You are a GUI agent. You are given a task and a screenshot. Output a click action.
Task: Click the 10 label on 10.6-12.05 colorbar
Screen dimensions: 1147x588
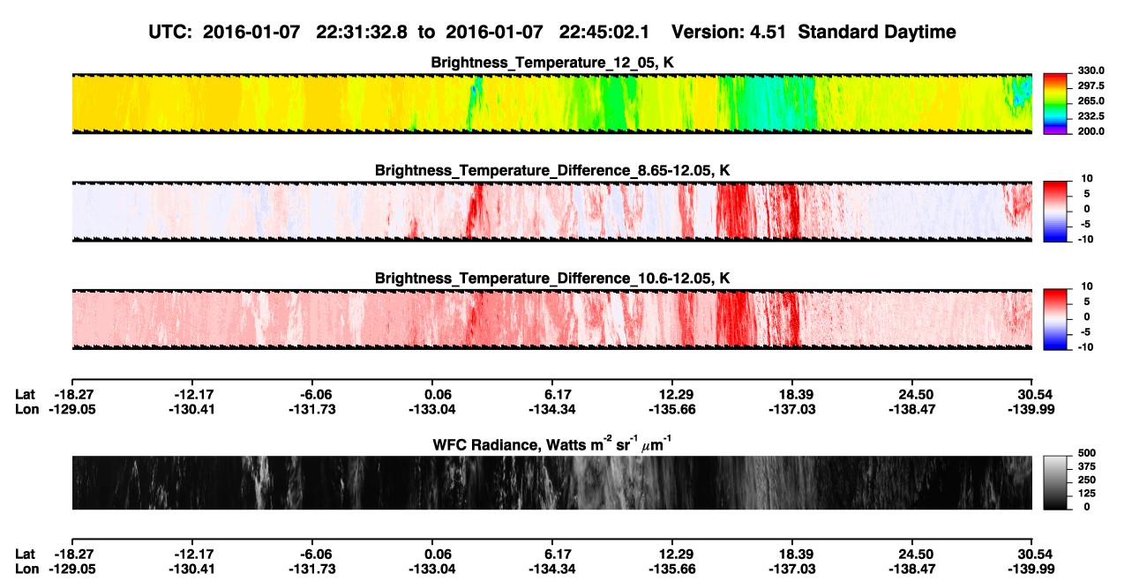1088,287
